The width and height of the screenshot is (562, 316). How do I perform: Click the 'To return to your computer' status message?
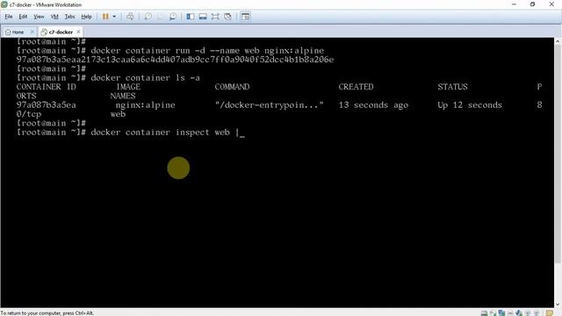pyautogui.click(x=47, y=313)
